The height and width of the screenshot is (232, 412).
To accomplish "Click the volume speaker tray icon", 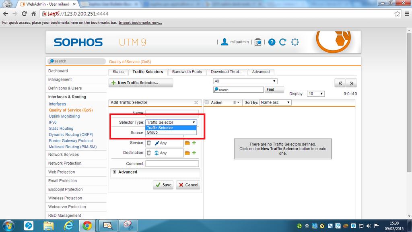I will 369,226.
